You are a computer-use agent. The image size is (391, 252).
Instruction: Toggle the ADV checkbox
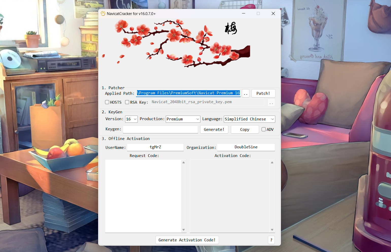[264, 129]
